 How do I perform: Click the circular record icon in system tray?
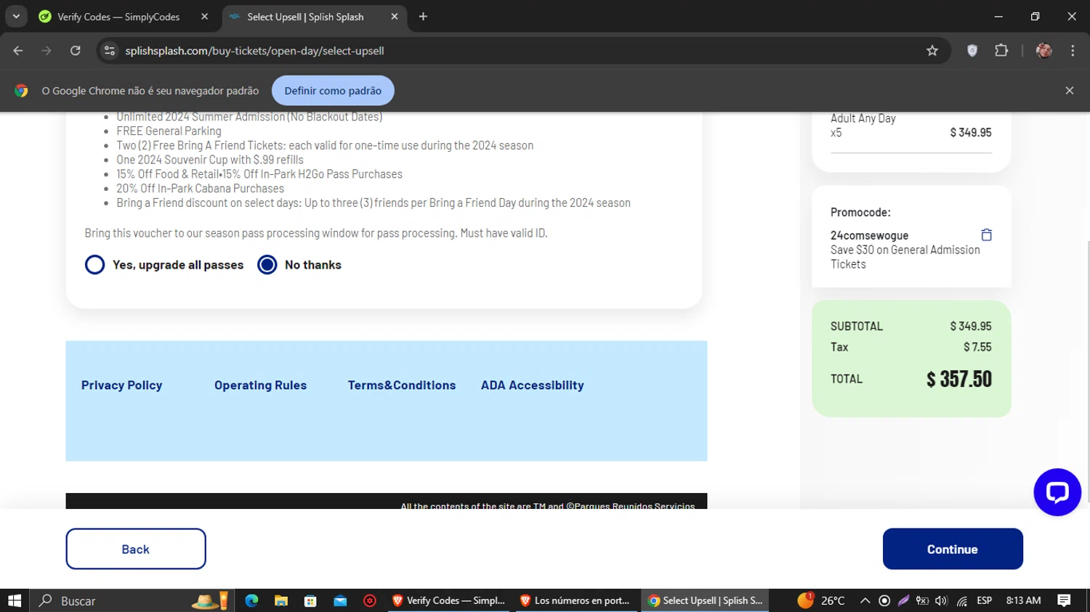click(884, 600)
